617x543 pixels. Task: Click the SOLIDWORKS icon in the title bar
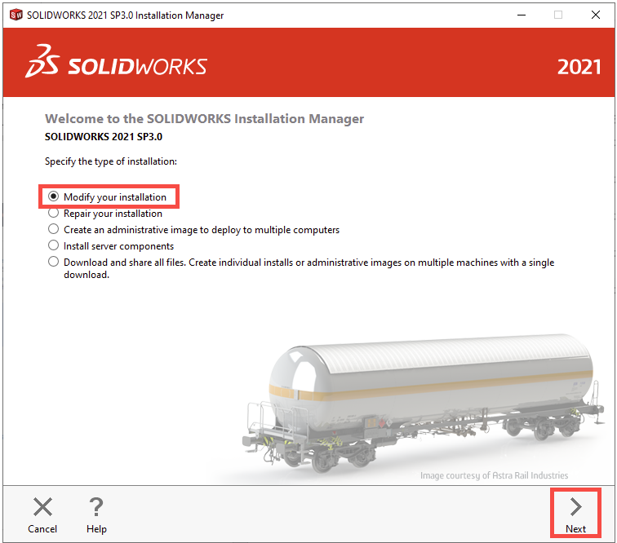[16, 15]
